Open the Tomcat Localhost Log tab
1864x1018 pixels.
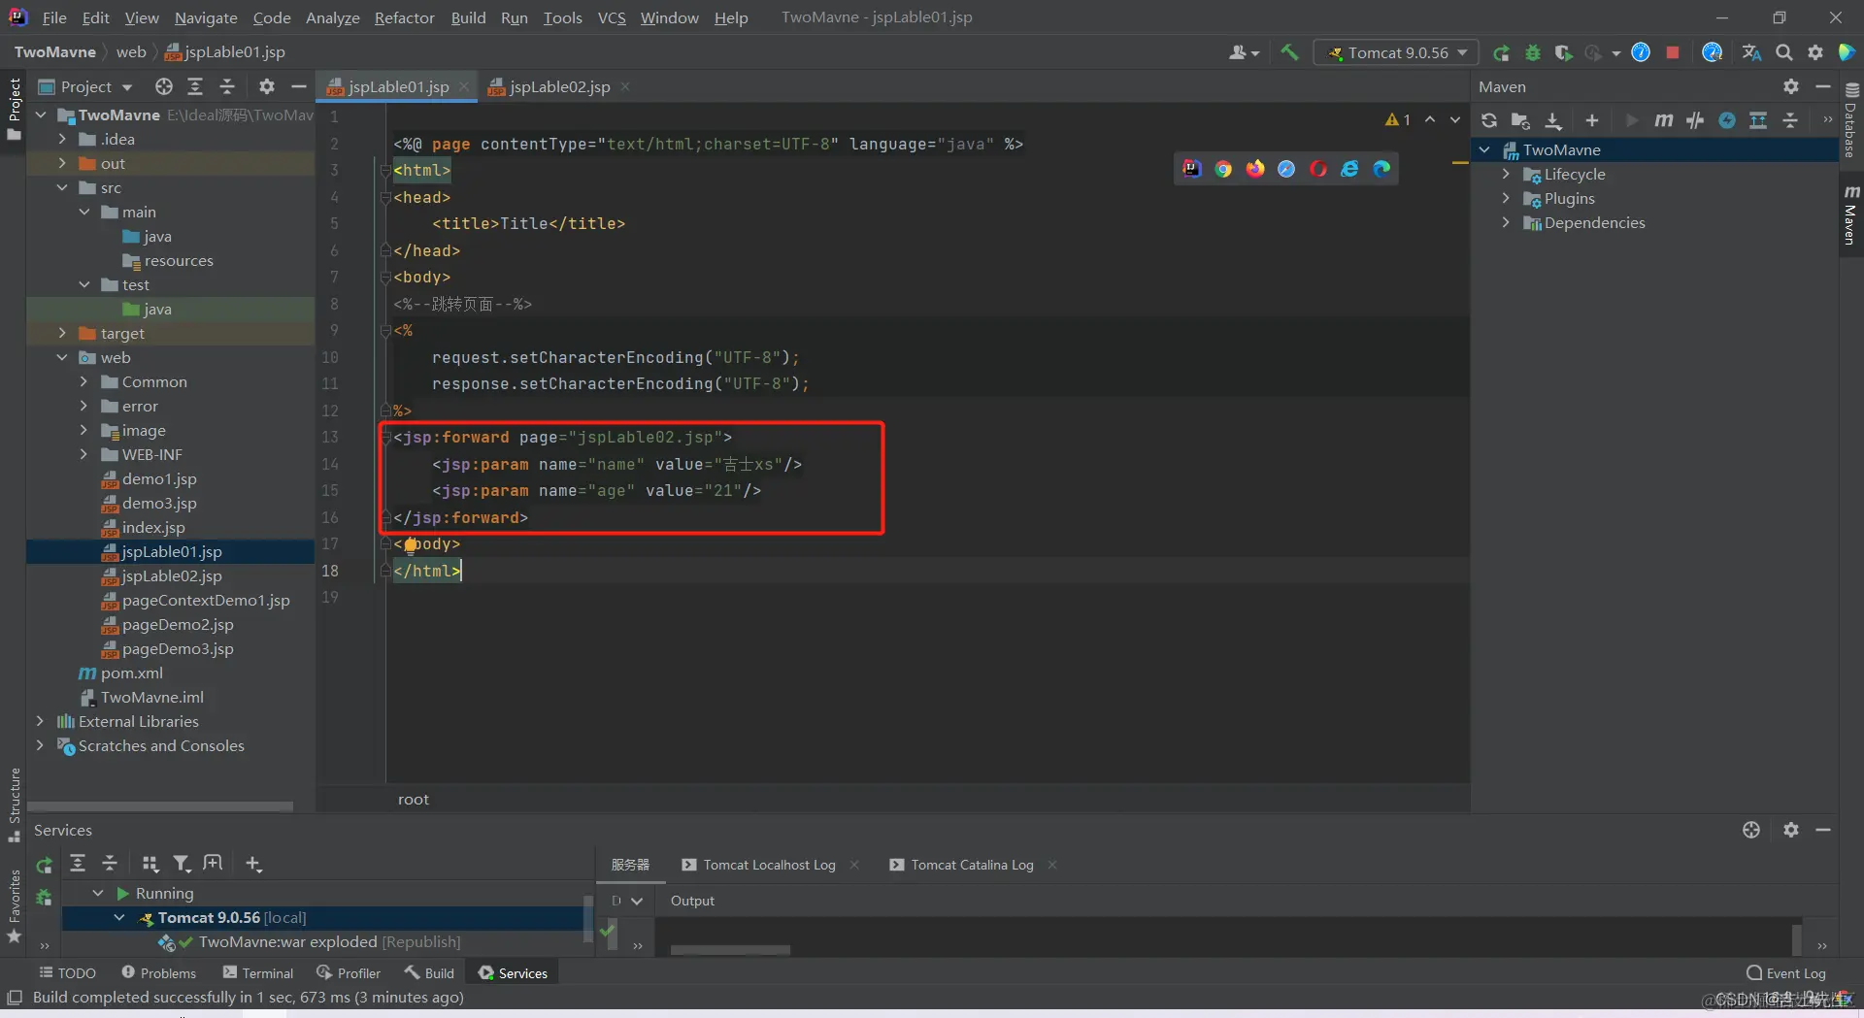(x=769, y=865)
